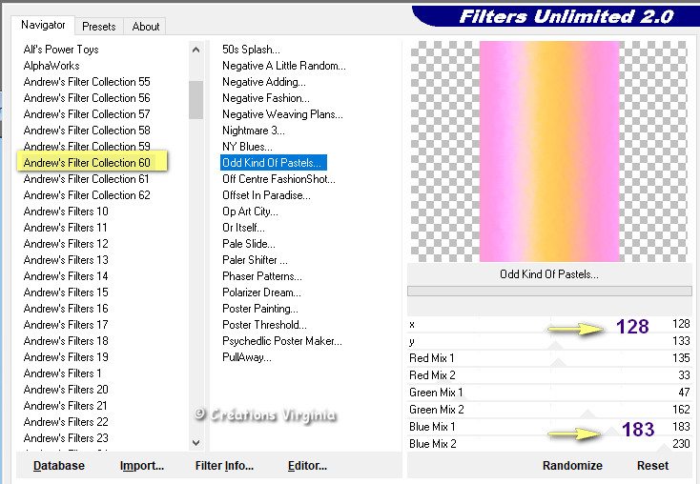
Task: Click the Green Mix 2 slider
Action: [x=549, y=410]
